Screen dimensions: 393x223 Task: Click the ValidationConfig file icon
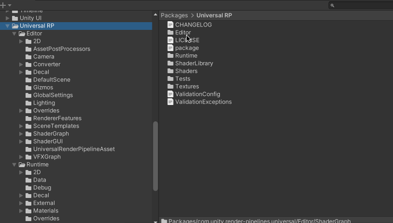pyautogui.click(x=170, y=94)
